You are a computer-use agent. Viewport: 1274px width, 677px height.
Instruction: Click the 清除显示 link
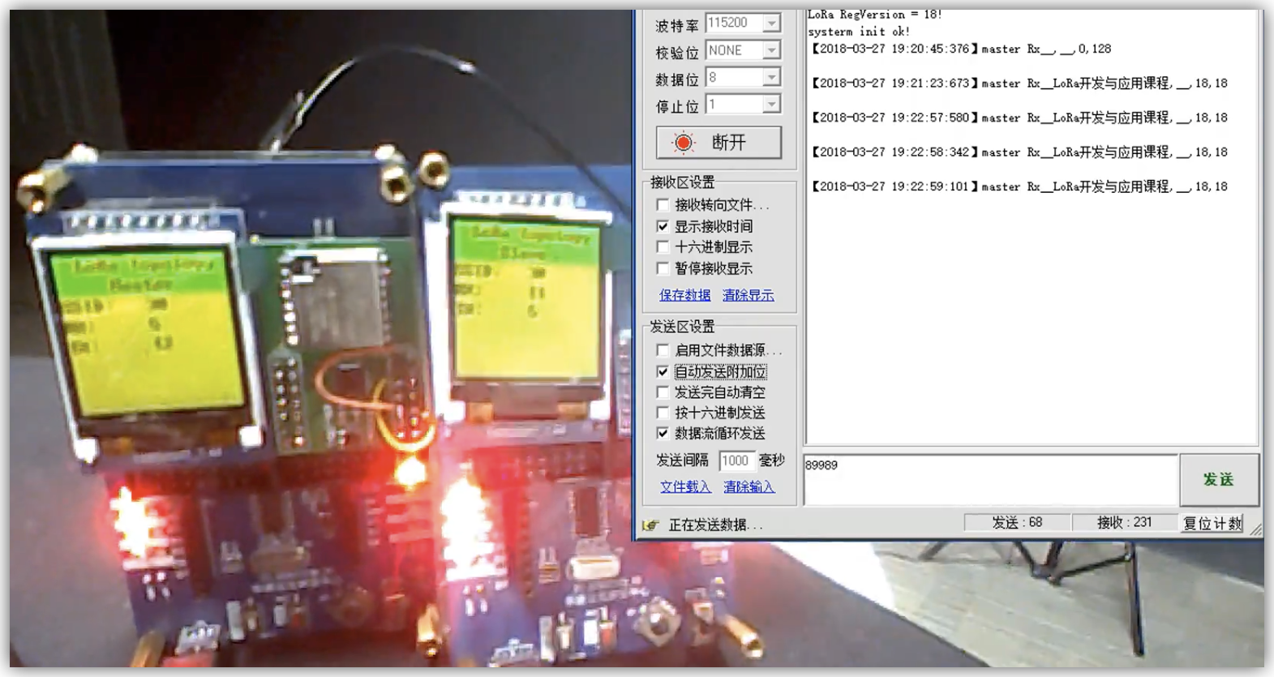pos(748,295)
